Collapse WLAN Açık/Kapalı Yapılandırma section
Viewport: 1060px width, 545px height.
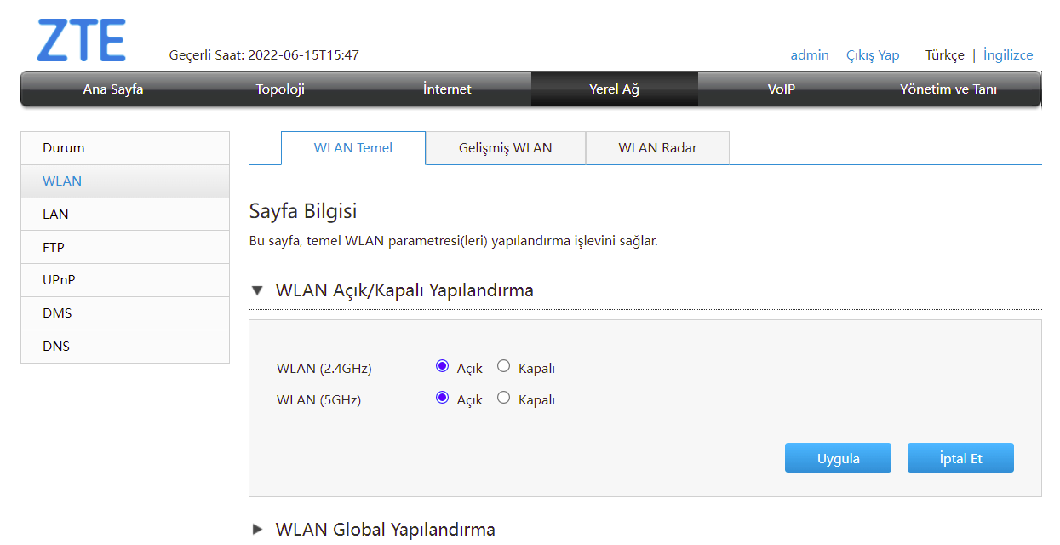pos(258,290)
